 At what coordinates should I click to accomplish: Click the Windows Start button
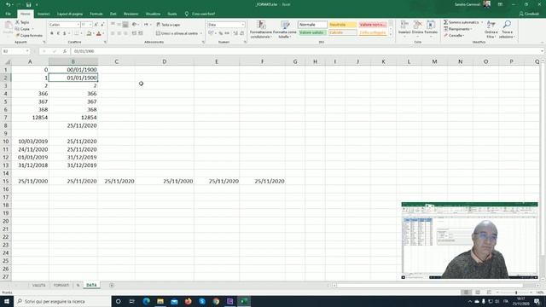coord(7,301)
